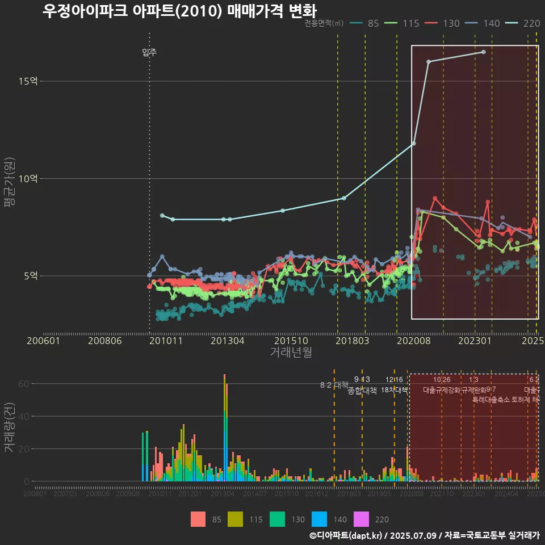
Task: Click the 200601 label on price chart axis
Action: pyautogui.click(x=44, y=341)
